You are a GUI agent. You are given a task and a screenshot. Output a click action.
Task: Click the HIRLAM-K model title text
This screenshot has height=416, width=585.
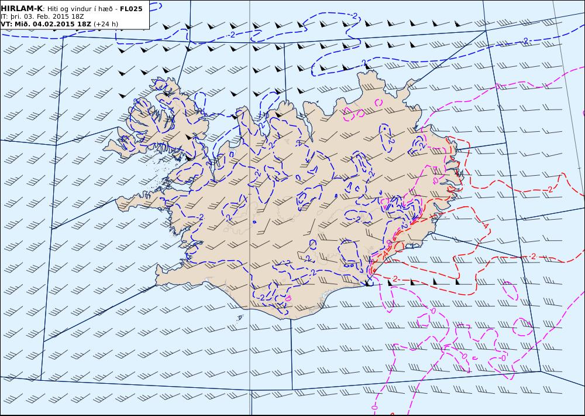pyautogui.click(x=22, y=9)
